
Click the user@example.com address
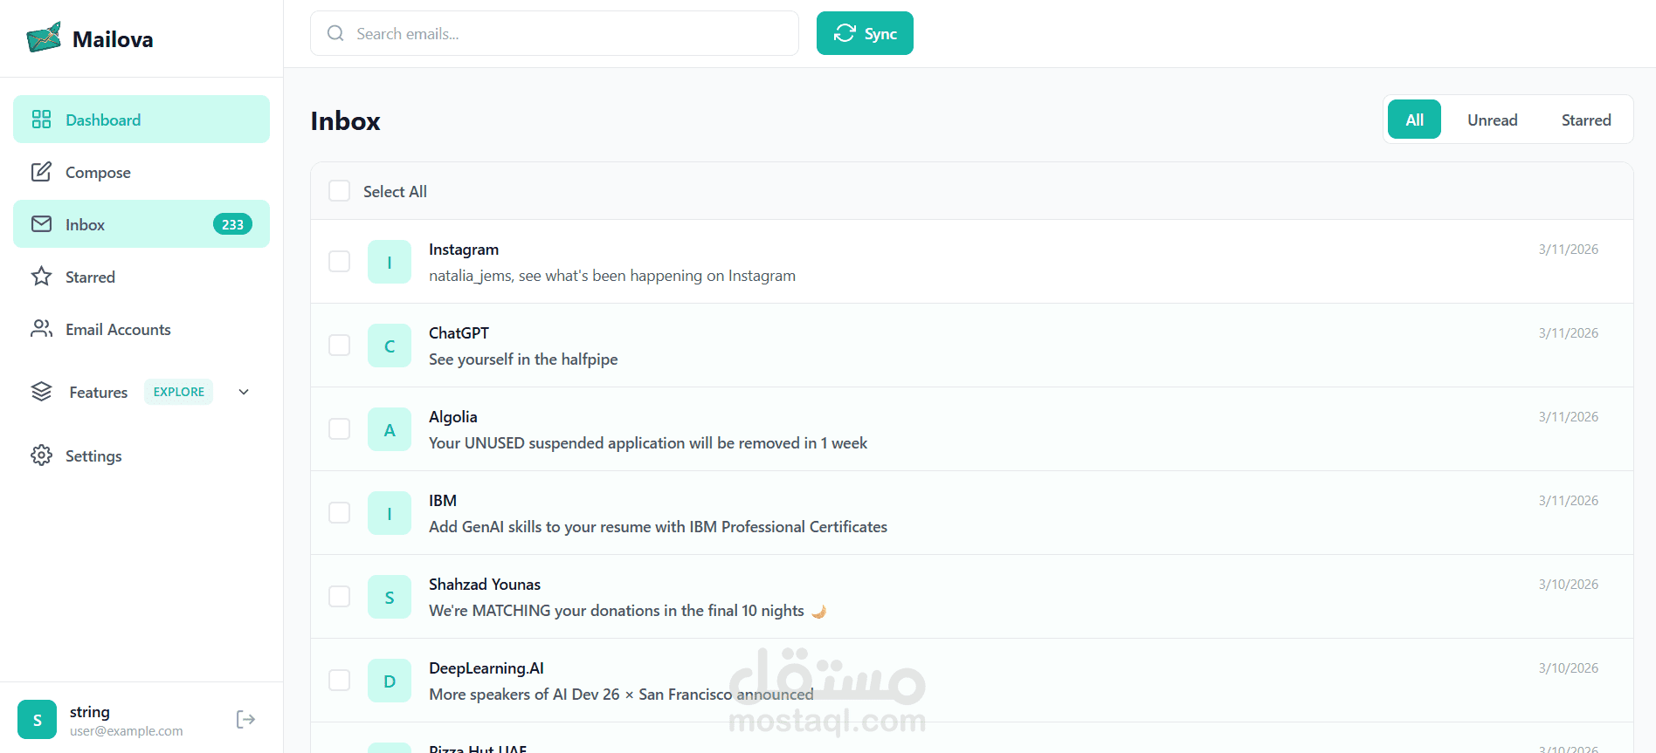point(127,731)
